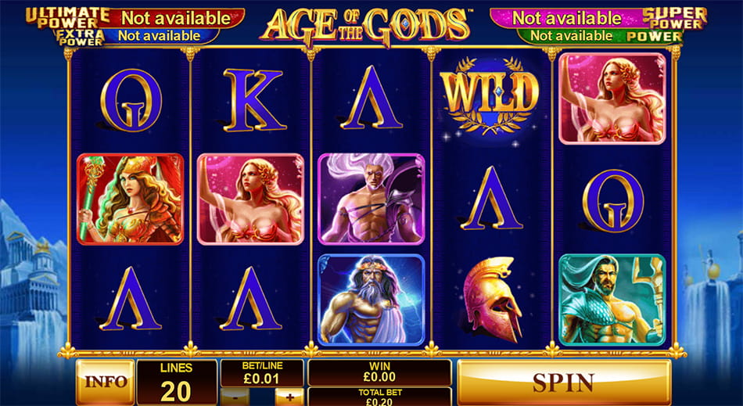
Task: Click the Zeus symbol with lightning
Action: (x=371, y=300)
